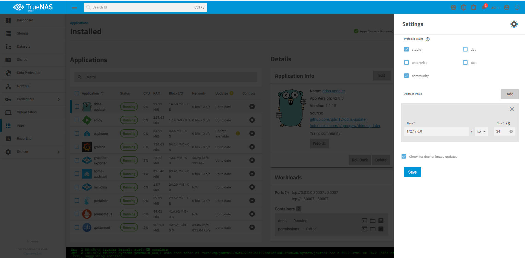Toggle Check for docker image updates
This screenshot has height=258, width=525.
point(404,156)
